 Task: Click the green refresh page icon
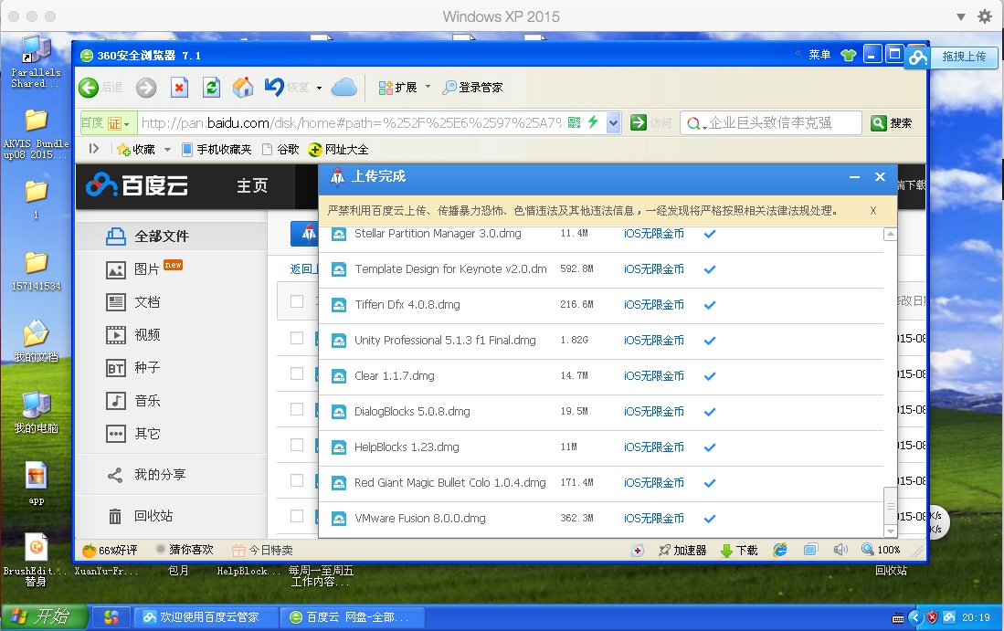(211, 88)
